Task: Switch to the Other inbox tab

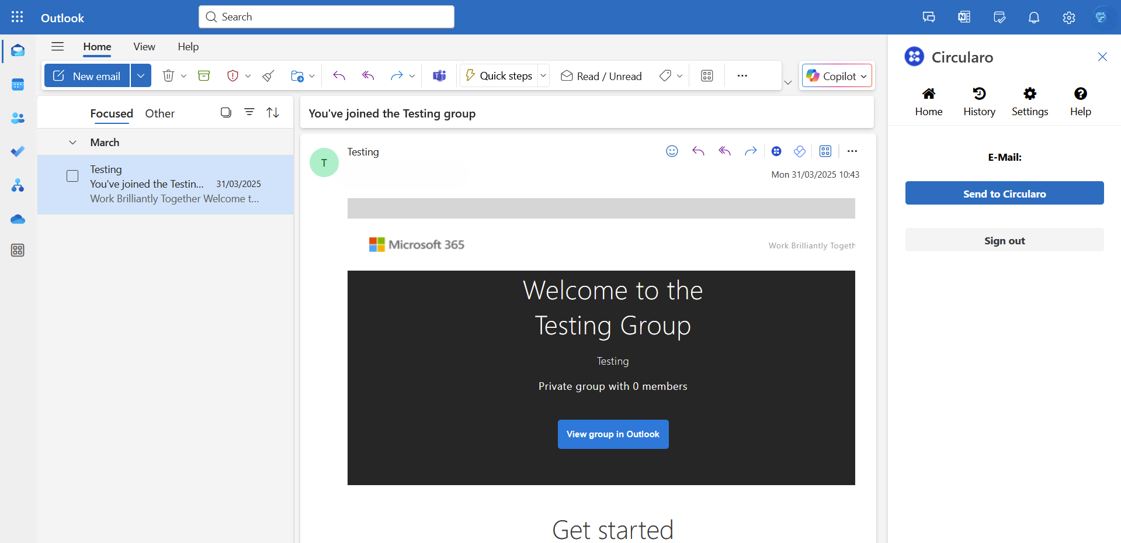Action: pos(159,113)
